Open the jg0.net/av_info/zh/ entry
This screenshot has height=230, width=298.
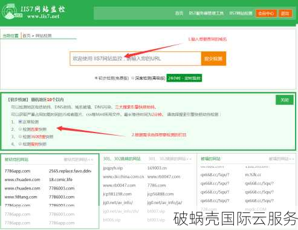(121, 211)
